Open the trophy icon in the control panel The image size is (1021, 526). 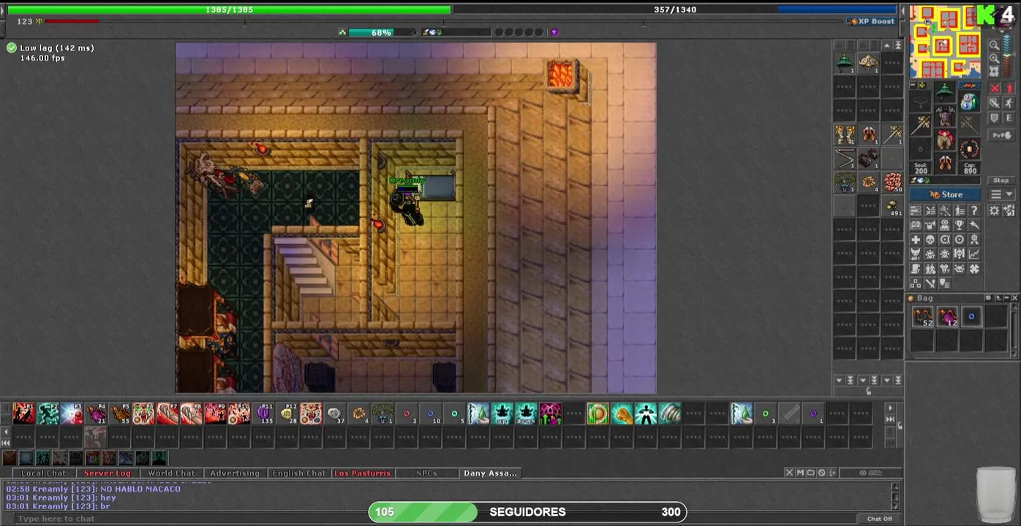point(960,225)
